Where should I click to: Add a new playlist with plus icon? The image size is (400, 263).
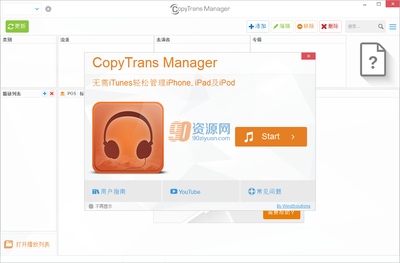pyautogui.click(x=45, y=94)
